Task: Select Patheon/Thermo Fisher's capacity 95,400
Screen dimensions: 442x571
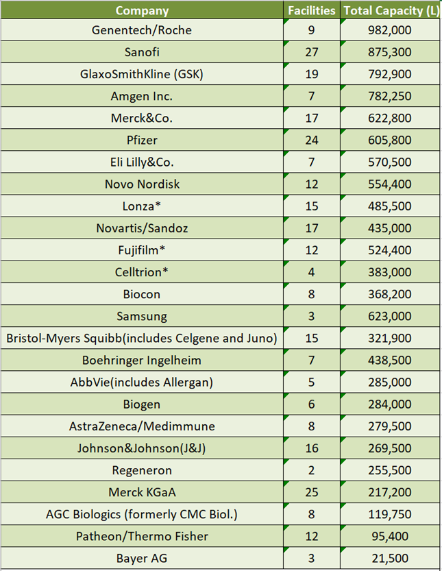Action: tap(391, 536)
